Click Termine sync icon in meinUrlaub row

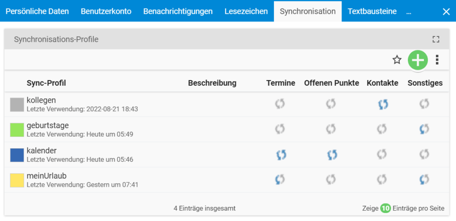280,180
